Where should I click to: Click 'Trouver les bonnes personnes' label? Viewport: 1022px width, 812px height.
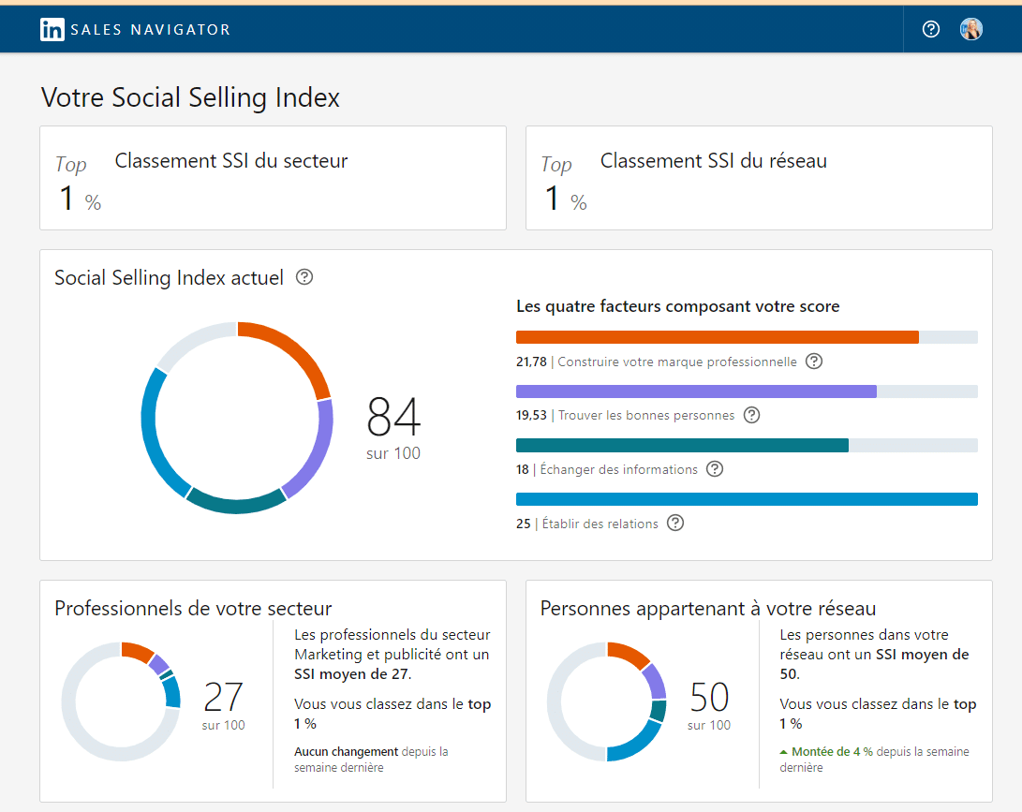point(646,415)
